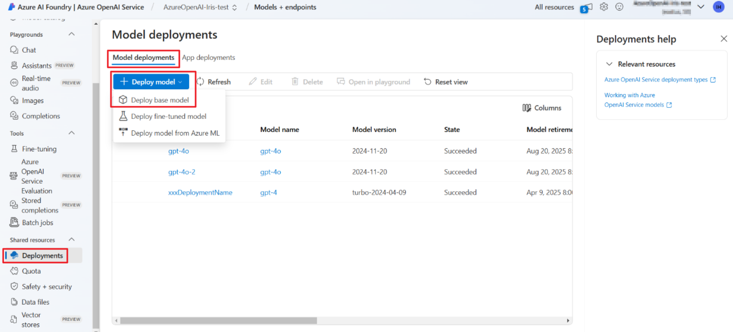Switch to the App deployments tab

[209, 57]
